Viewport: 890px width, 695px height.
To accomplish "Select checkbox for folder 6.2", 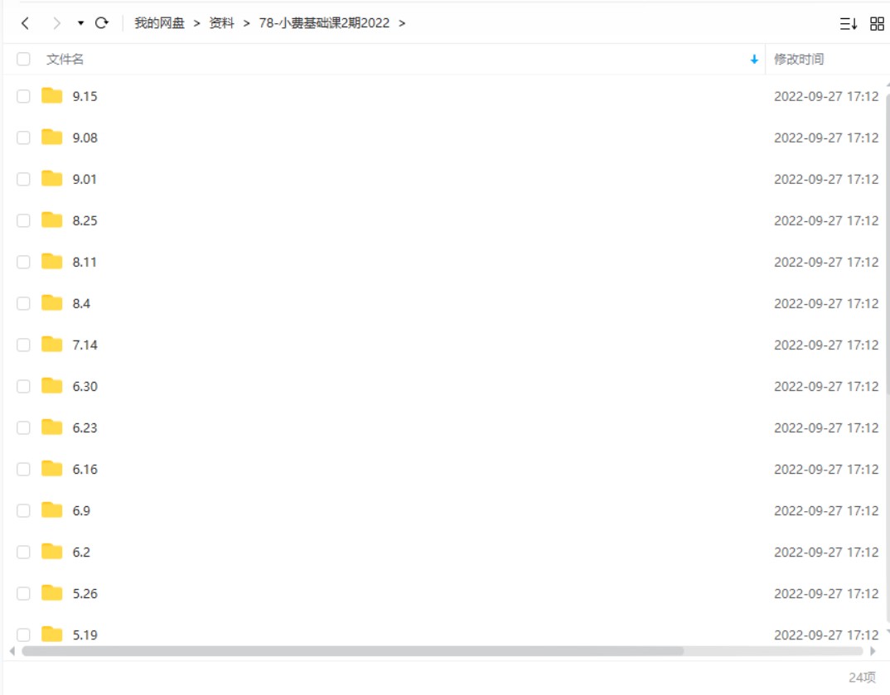I will [x=23, y=552].
